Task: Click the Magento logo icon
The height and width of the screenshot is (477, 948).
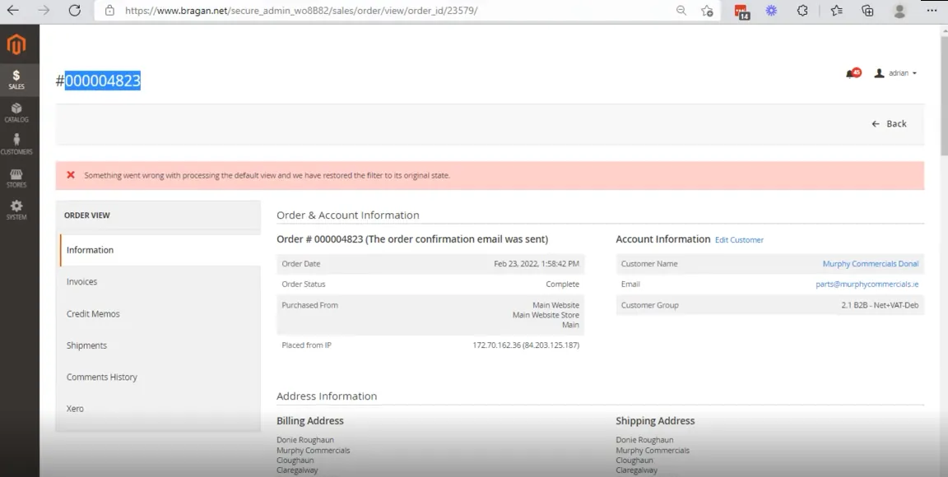Action: pos(16,44)
